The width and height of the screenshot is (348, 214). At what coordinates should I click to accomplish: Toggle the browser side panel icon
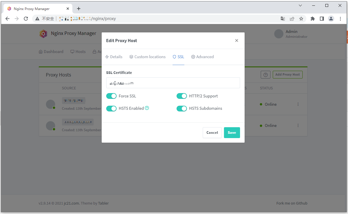[322, 19]
